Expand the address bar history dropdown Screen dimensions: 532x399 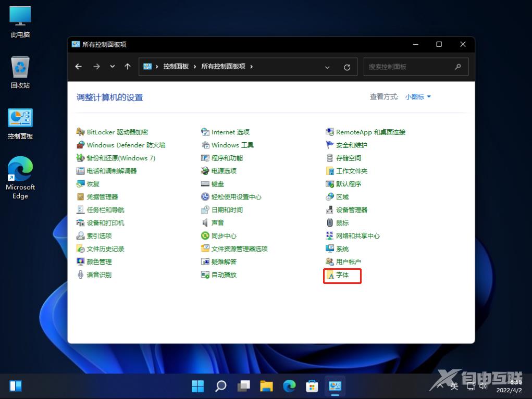(327, 66)
